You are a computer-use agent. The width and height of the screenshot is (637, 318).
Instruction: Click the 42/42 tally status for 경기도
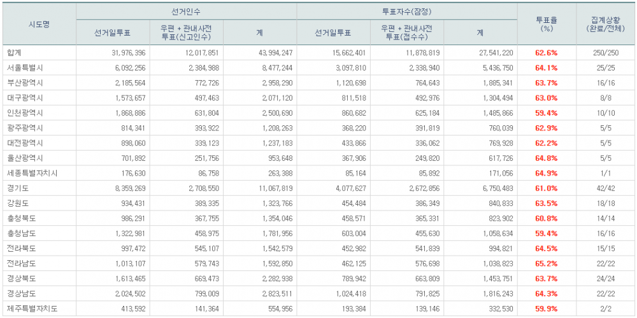pos(605,188)
